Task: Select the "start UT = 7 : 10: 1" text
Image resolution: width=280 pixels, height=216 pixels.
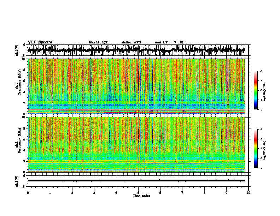Action: coord(171,42)
